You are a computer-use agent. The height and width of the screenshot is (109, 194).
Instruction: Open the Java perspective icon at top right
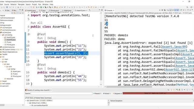point(191,7)
